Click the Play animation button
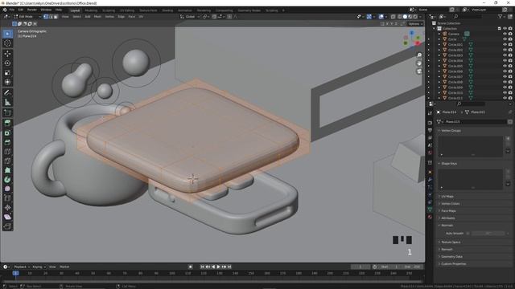The image size is (515, 289). 218,267
